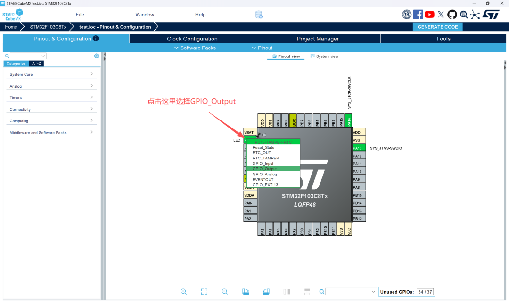Switch to Categories view toggle
The image size is (509, 303).
point(16,64)
